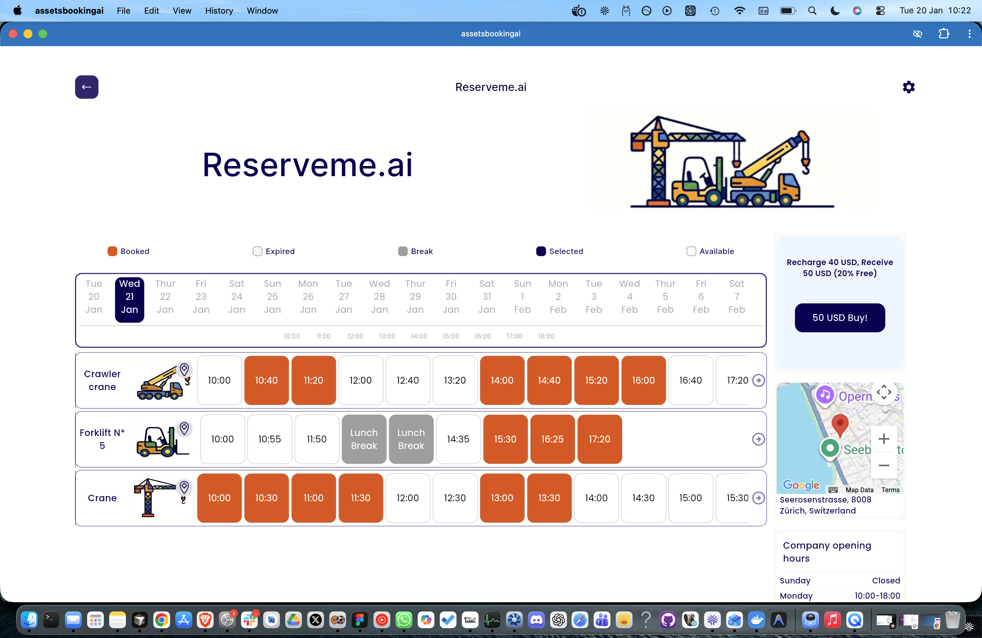Viewport: 982px width, 638px height.
Task: Toggle map fullscreen view icon
Action: pyautogui.click(x=883, y=392)
